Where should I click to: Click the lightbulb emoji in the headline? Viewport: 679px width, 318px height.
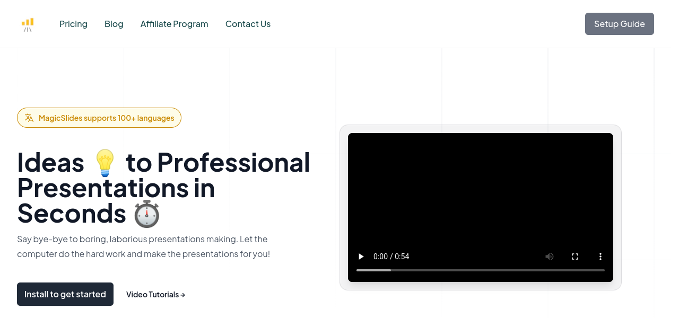[x=105, y=163]
